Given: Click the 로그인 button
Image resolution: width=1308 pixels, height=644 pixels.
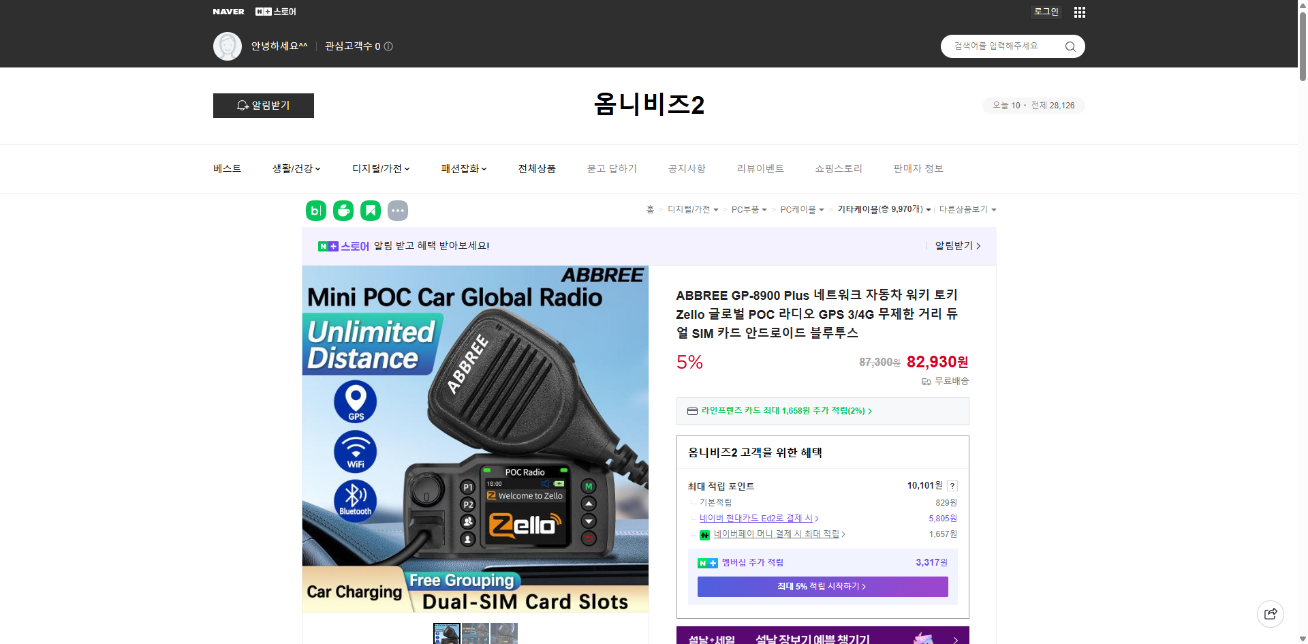Looking at the screenshot, I should tap(1046, 12).
